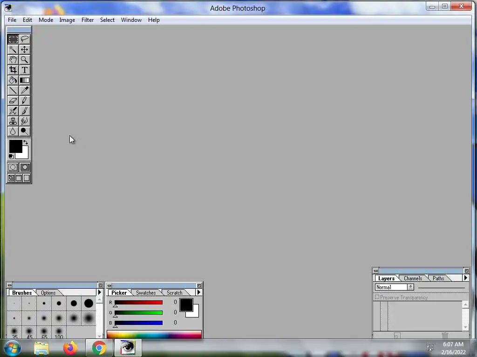Click the toolbox background color square
The image size is (477, 357).
click(25, 155)
